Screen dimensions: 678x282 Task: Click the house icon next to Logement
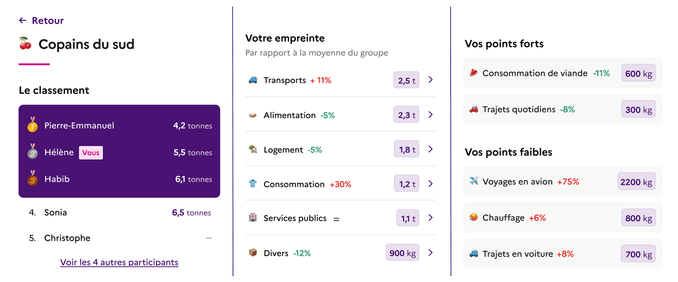tap(252, 149)
